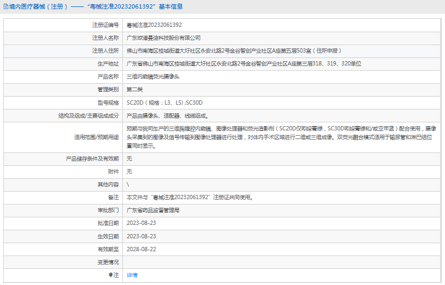Image resolution: width=445 pixels, height=285 pixels.
Task: Click the 其他内容 label
Action: [x=108, y=185]
